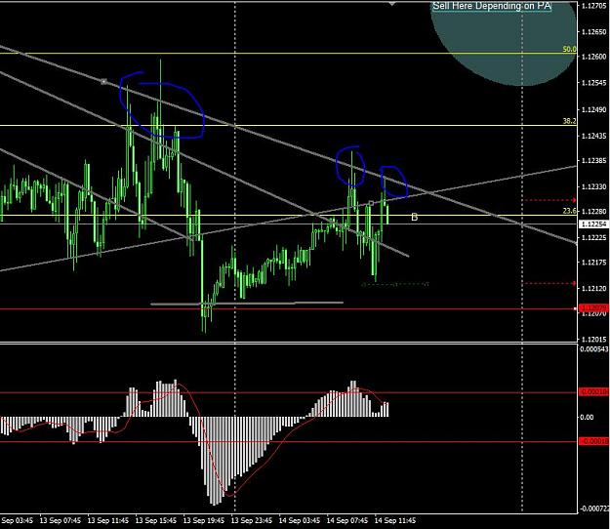The height and width of the screenshot is (529, 610).
Task: Click the -0.000722 indicator scale value
Action: (x=594, y=509)
